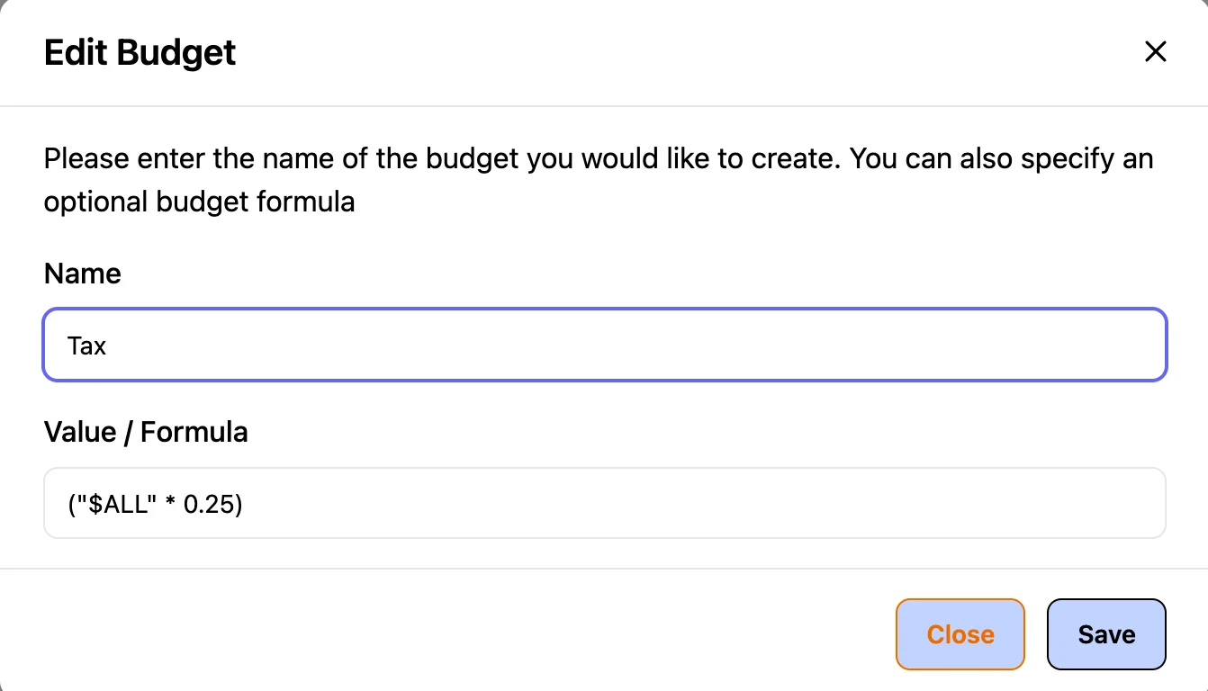Viewport: 1208px width, 691px height.
Task: Click the "Value / Formula" label
Action: pos(146,432)
